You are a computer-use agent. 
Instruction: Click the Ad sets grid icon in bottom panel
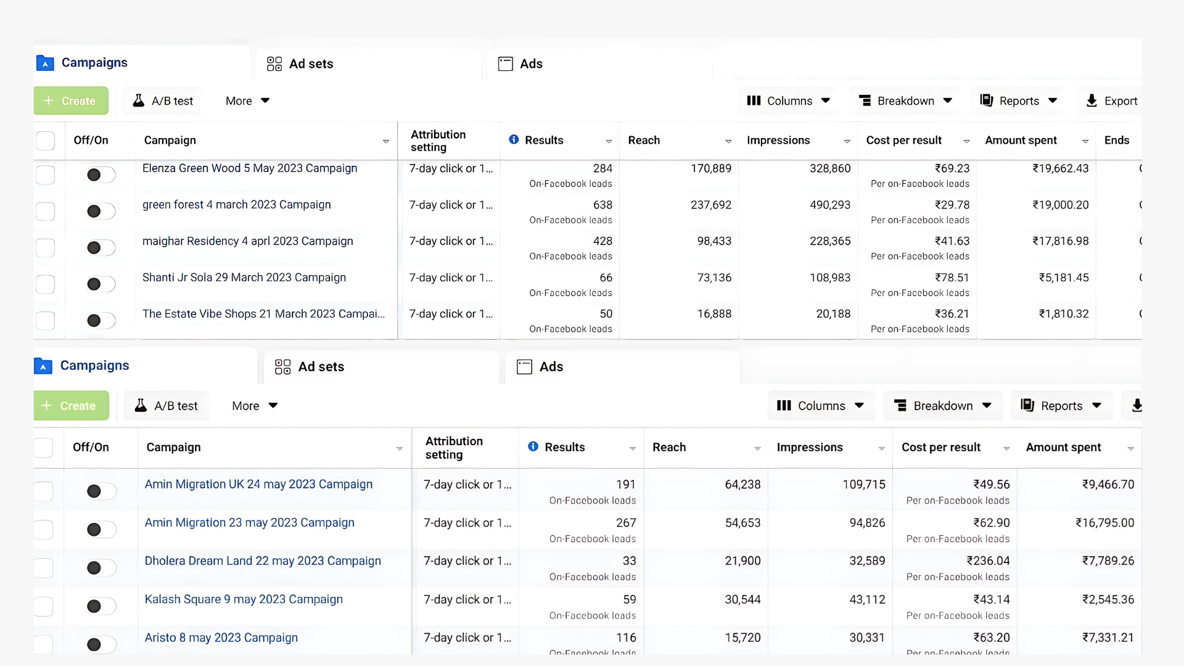pos(282,367)
